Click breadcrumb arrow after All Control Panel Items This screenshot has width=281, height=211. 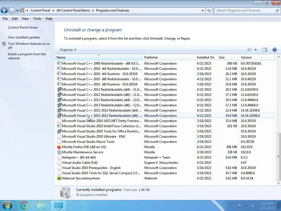click(x=93, y=11)
